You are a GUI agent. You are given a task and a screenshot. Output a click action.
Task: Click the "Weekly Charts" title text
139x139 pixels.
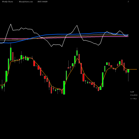pyautogui.click(x=8, y=2)
